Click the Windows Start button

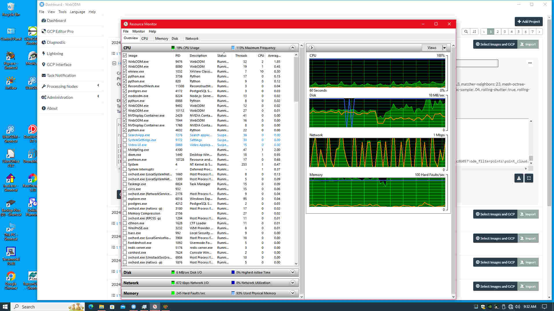click(5, 307)
